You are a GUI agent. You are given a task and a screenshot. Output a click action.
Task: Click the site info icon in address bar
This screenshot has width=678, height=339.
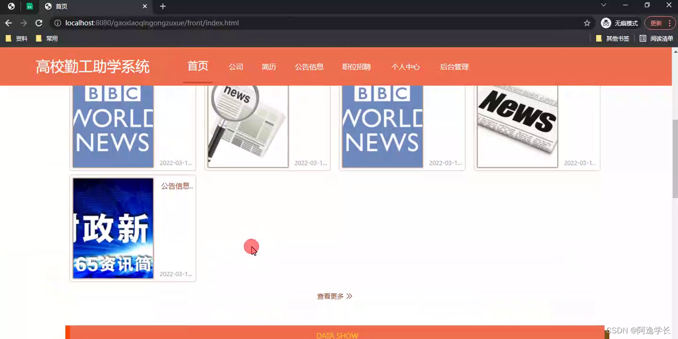point(57,23)
